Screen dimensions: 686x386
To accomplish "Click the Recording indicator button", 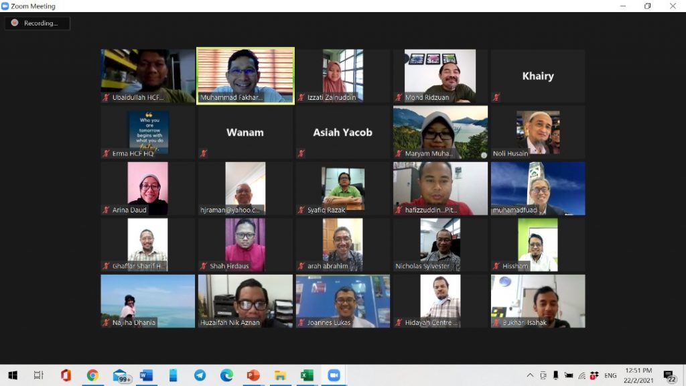I will tap(38, 23).
